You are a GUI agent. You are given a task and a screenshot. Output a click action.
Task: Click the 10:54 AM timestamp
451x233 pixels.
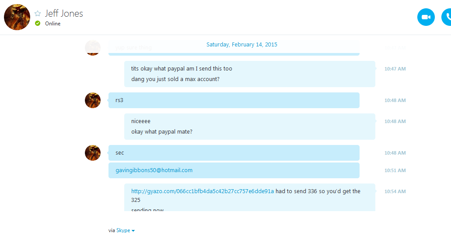[395, 191]
